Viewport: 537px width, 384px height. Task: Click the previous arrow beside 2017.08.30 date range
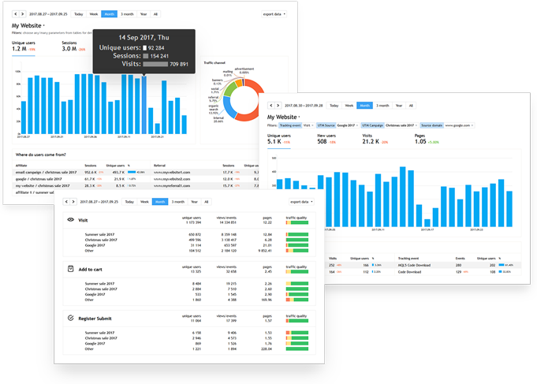point(271,106)
